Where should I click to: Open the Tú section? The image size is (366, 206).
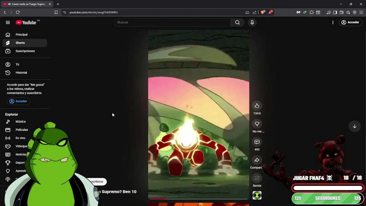(25, 64)
